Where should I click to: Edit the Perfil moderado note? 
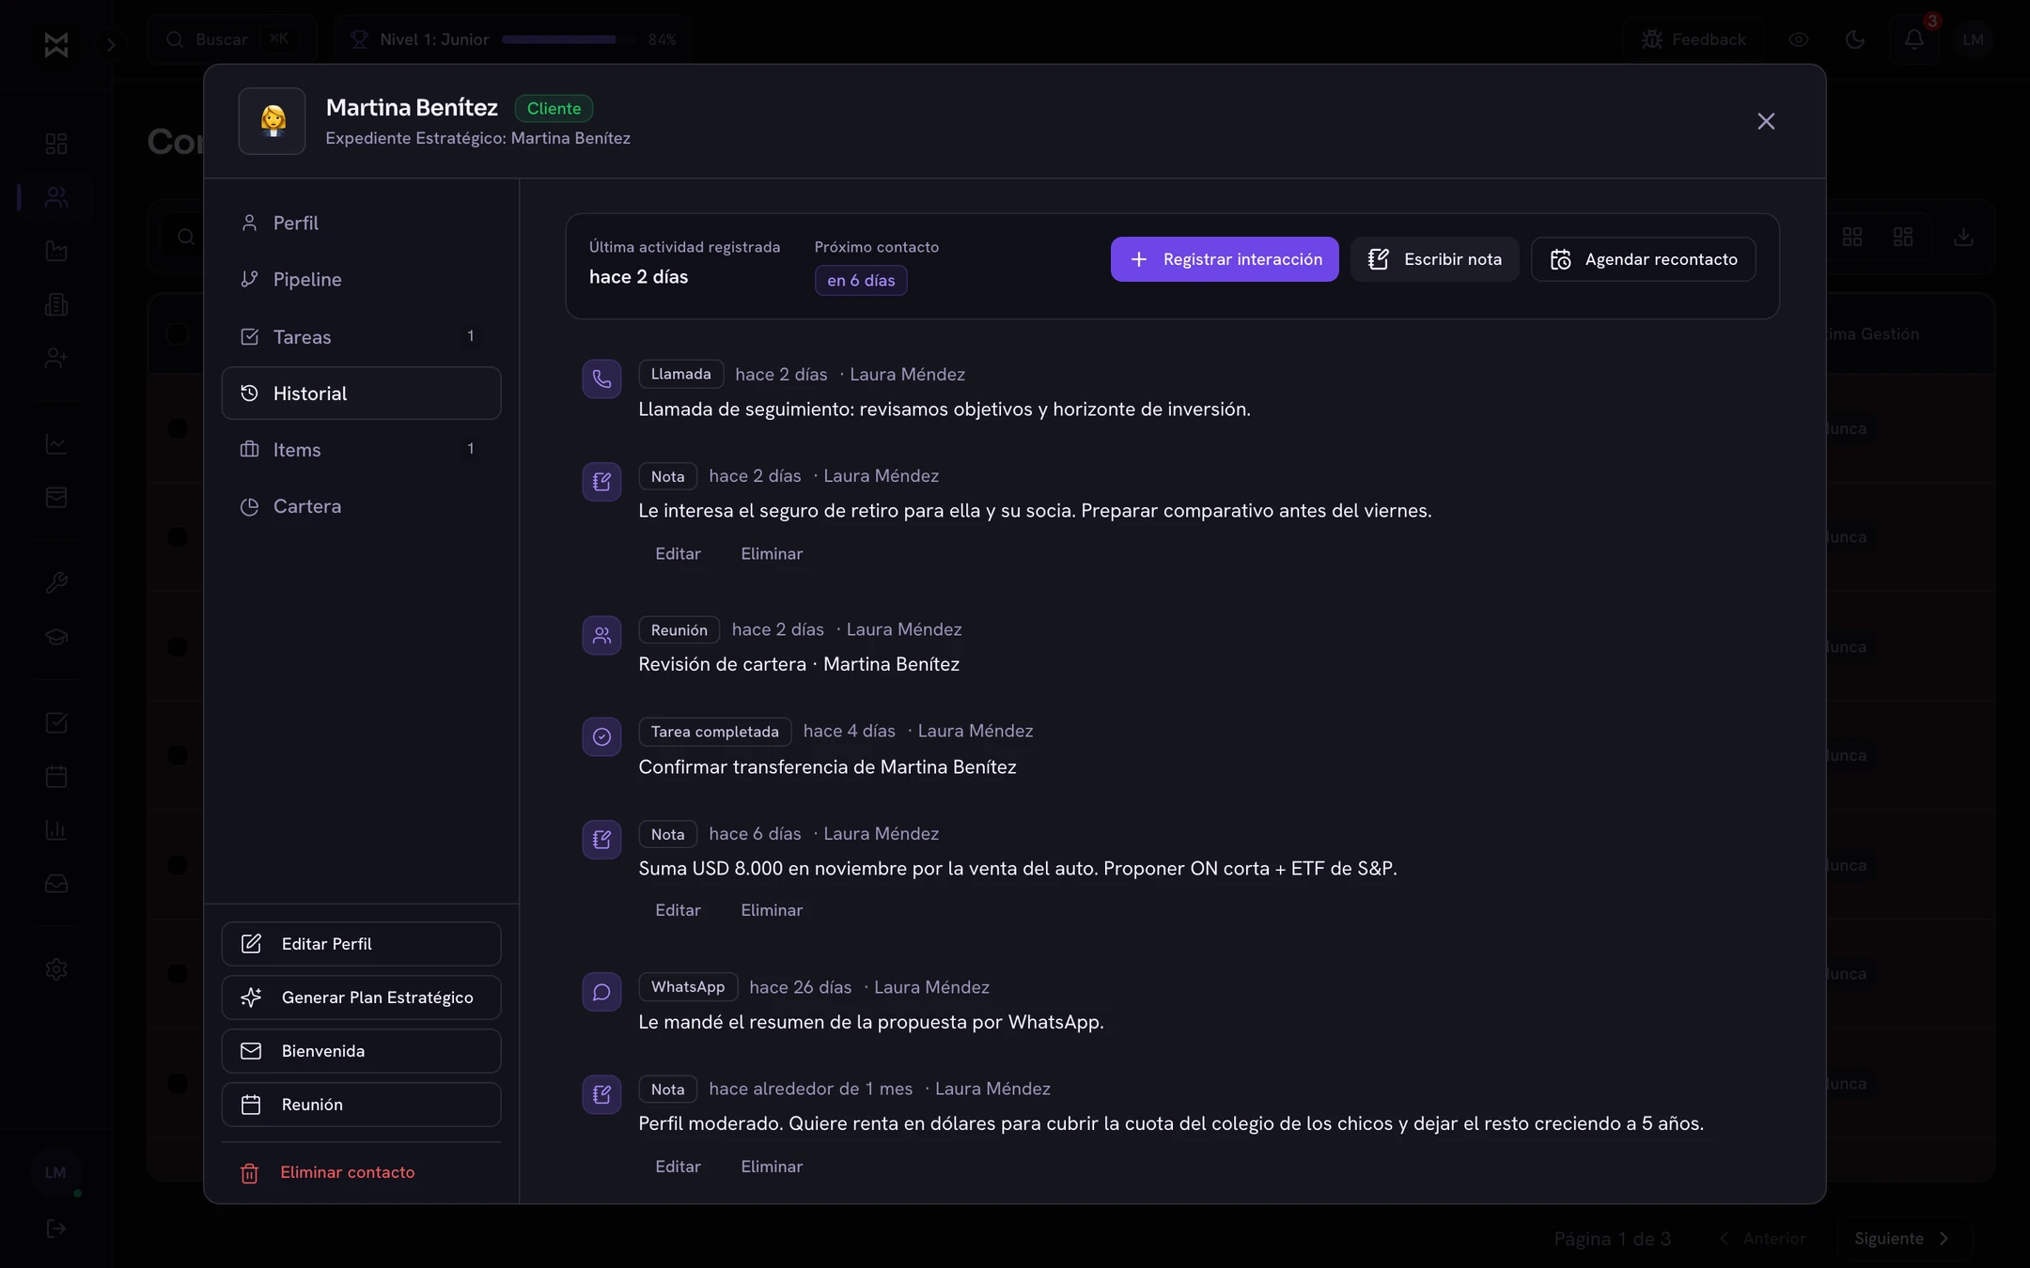(x=678, y=1167)
